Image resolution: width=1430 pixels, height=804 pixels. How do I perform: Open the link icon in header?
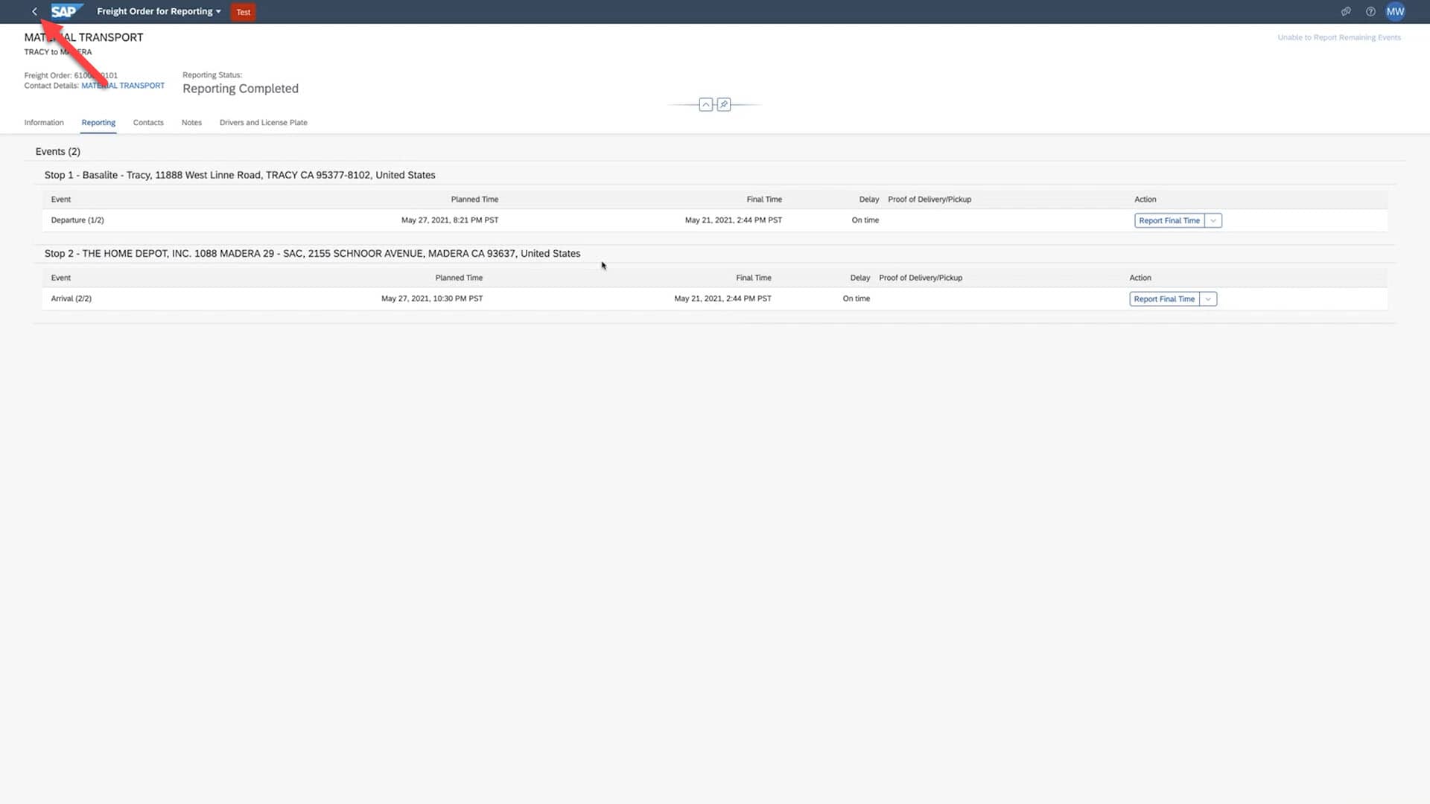1346,11
